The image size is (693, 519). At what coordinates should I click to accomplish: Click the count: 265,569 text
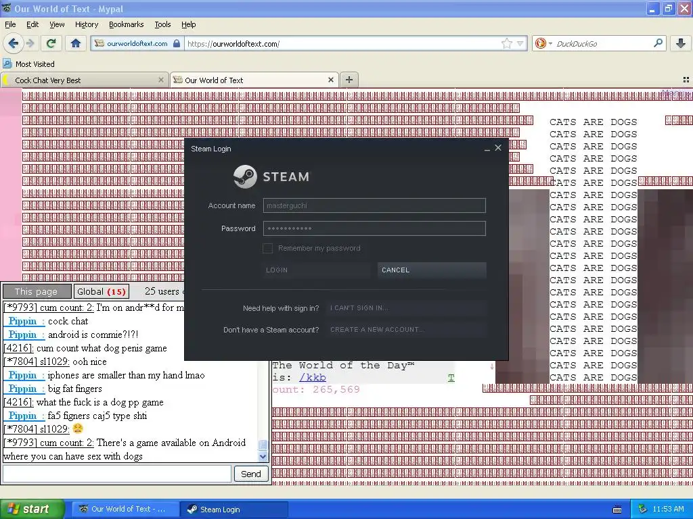coord(317,390)
